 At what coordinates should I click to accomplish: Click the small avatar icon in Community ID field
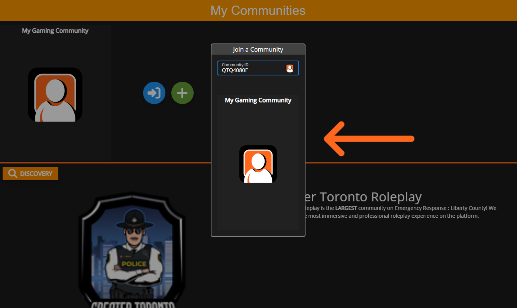[x=290, y=68]
